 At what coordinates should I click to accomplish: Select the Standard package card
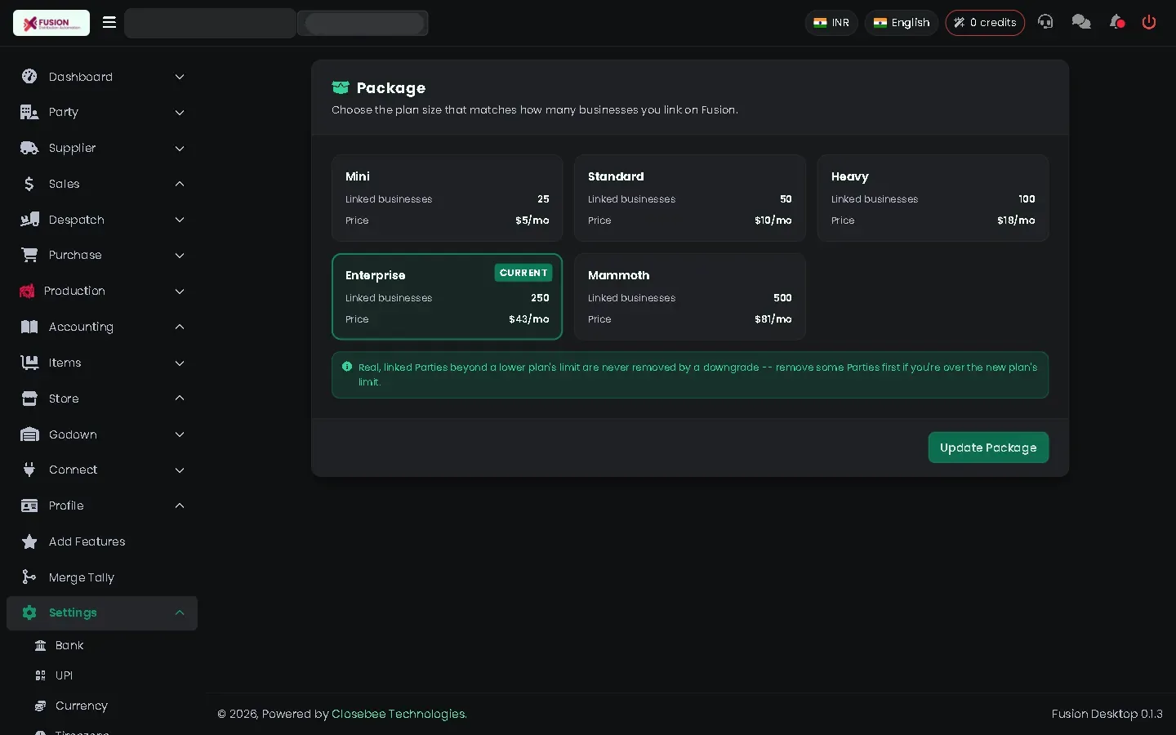pyautogui.click(x=690, y=198)
